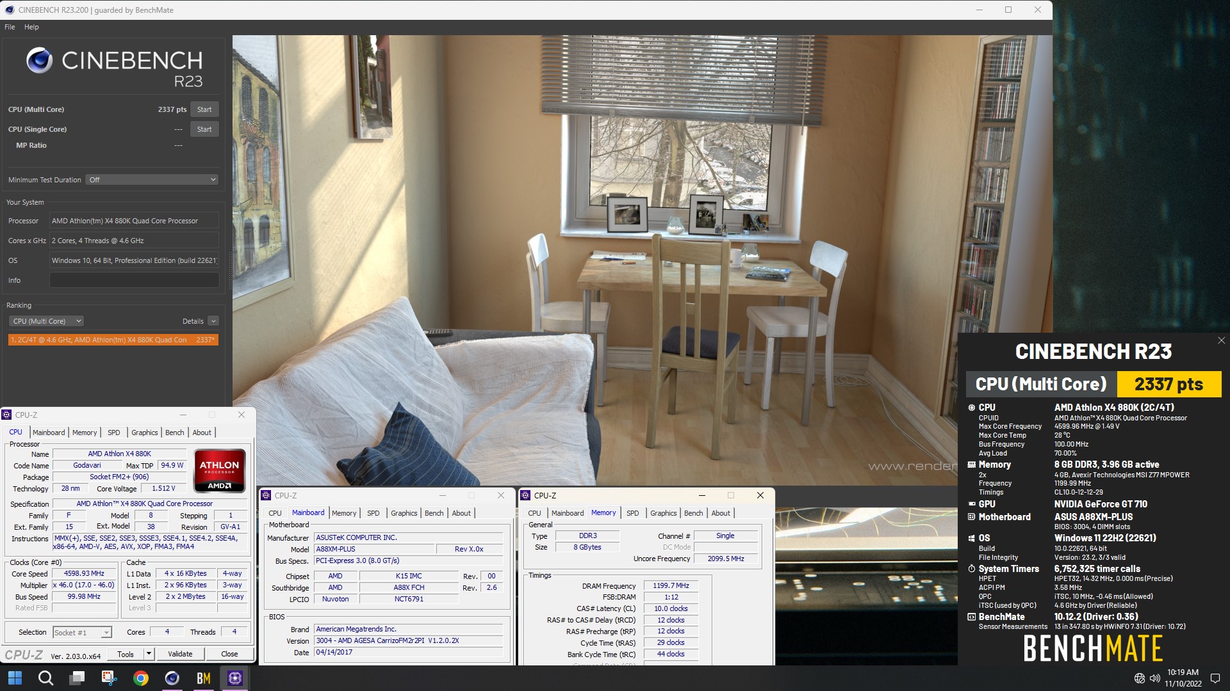Click the CPU-Z Close button

tap(229, 654)
